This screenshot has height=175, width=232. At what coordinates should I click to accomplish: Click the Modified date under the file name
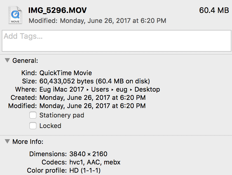[x=97, y=21]
